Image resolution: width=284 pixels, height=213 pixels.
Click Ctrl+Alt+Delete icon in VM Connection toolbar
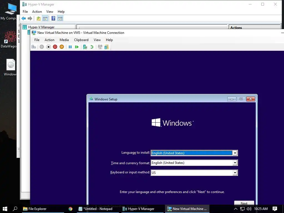(x=34, y=47)
